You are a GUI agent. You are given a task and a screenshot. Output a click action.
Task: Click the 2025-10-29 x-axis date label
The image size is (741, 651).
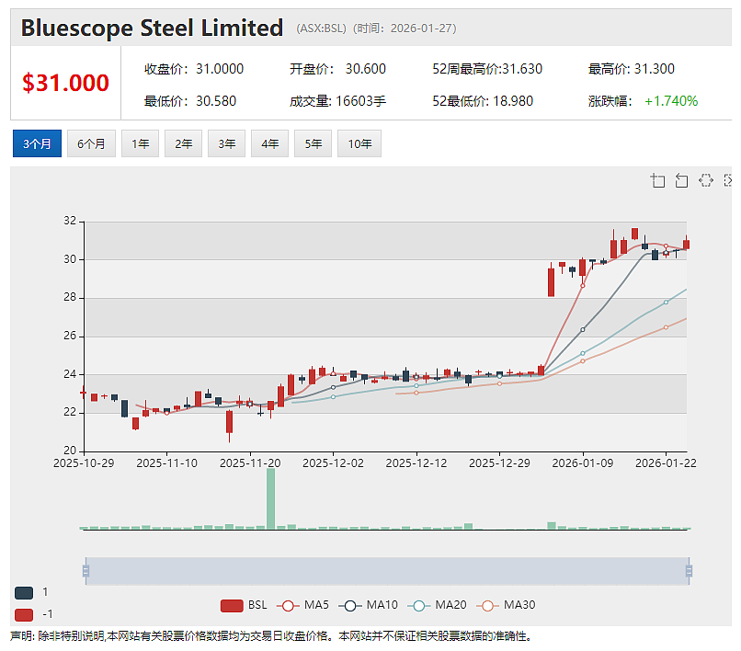[x=84, y=463]
